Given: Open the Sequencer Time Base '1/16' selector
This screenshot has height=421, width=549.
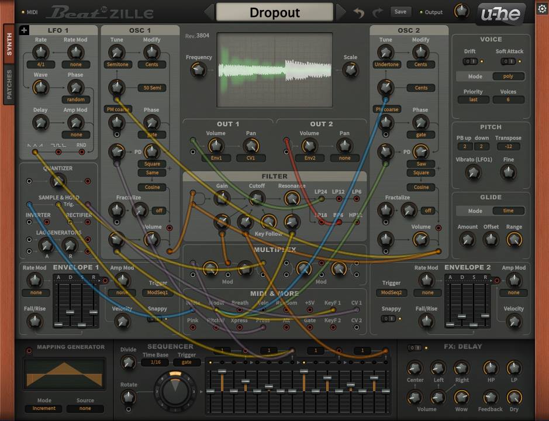Looking at the screenshot, I should pyautogui.click(x=156, y=362).
